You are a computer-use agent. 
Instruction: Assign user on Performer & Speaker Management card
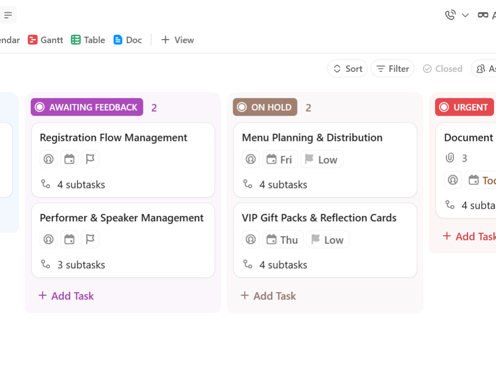[49, 240]
